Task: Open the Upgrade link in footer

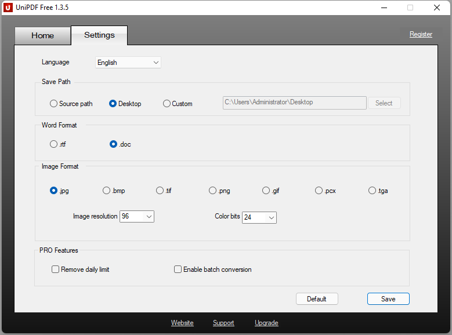Action: 266,323
